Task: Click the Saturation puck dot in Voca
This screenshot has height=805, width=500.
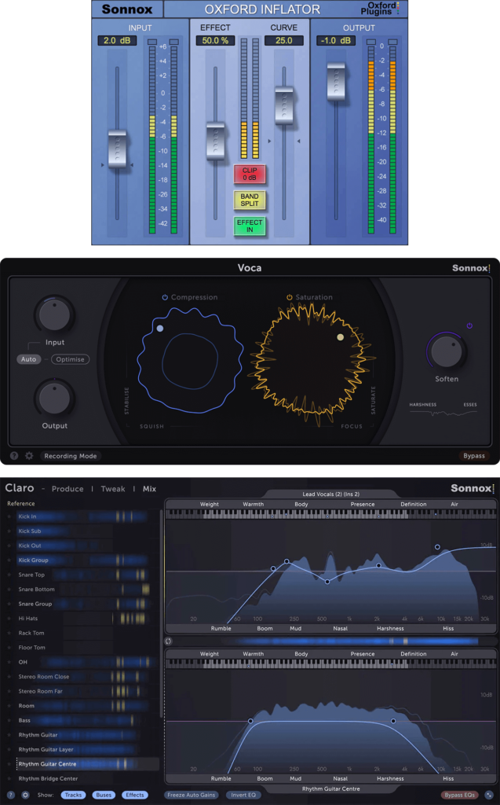Action: coord(340,337)
